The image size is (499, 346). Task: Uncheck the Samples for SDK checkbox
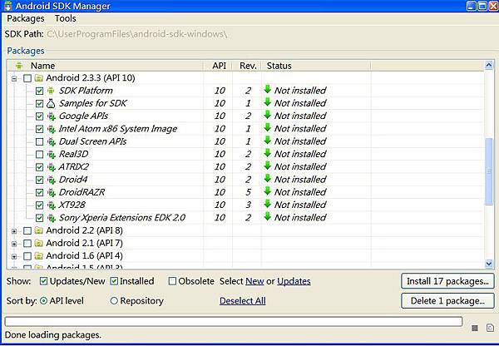pyautogui.click(x=39, y=104)
